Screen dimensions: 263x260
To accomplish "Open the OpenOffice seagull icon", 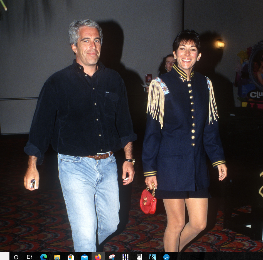I will (166, 257).
